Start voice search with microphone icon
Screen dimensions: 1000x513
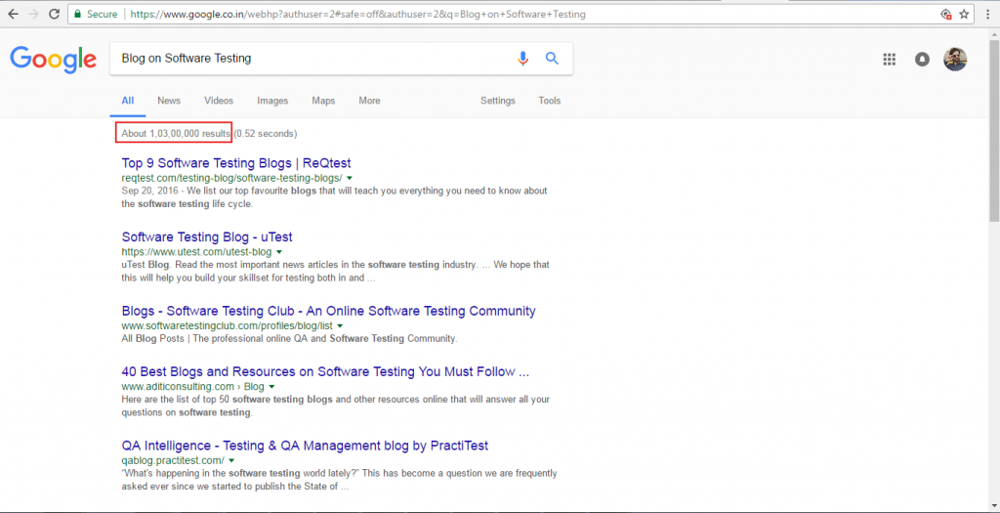(x=523, y=59)
